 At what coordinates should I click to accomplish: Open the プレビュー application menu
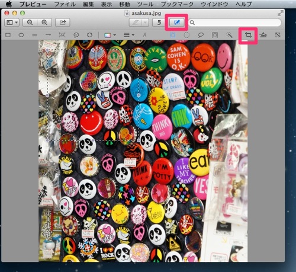pyautogui.click(x=33, y=4)
